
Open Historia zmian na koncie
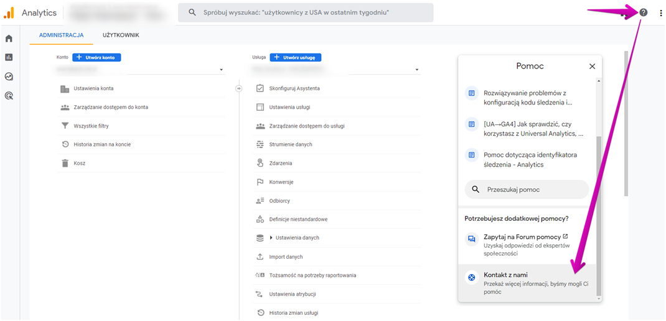click(x=102, y=144)
